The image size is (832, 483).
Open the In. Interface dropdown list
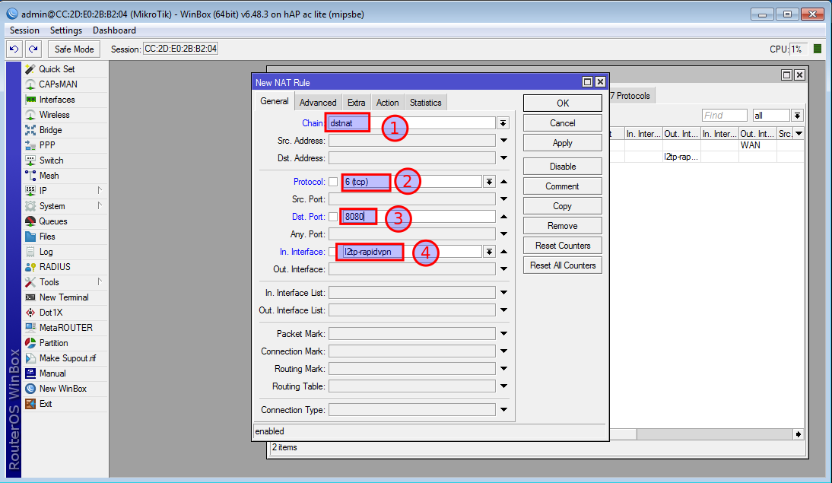(489, 252)
